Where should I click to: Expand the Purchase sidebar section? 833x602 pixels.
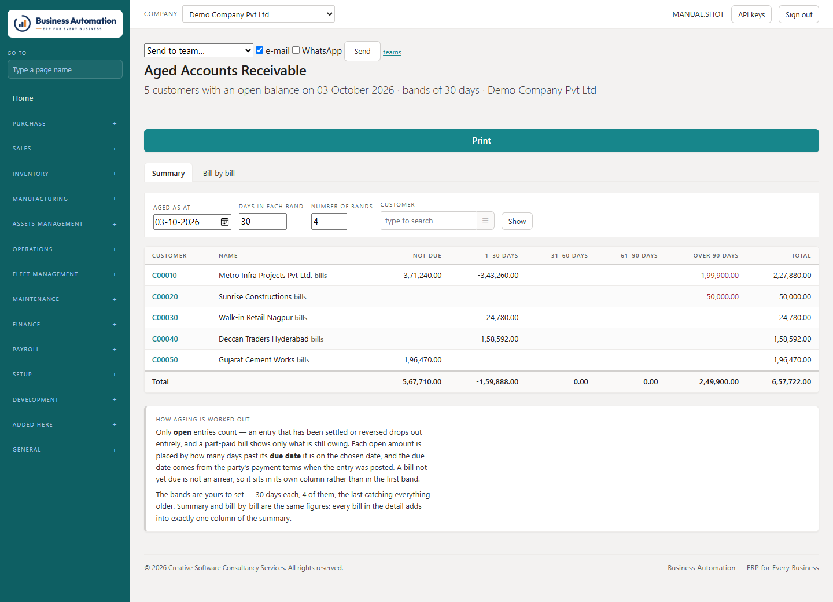(65, 124)
